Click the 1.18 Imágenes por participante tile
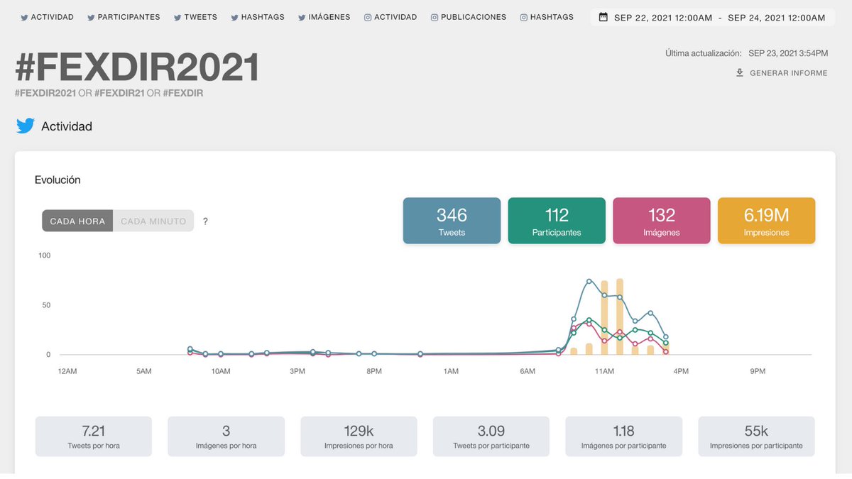 click(623, 436)
